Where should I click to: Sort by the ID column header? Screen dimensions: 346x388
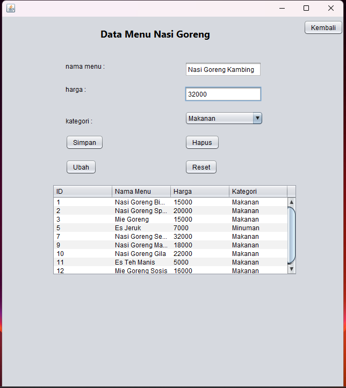[x=83, y=192]
